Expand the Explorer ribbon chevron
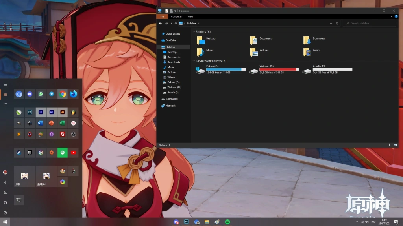This screenshot has height=226, width=403. [x=392, y=16]
